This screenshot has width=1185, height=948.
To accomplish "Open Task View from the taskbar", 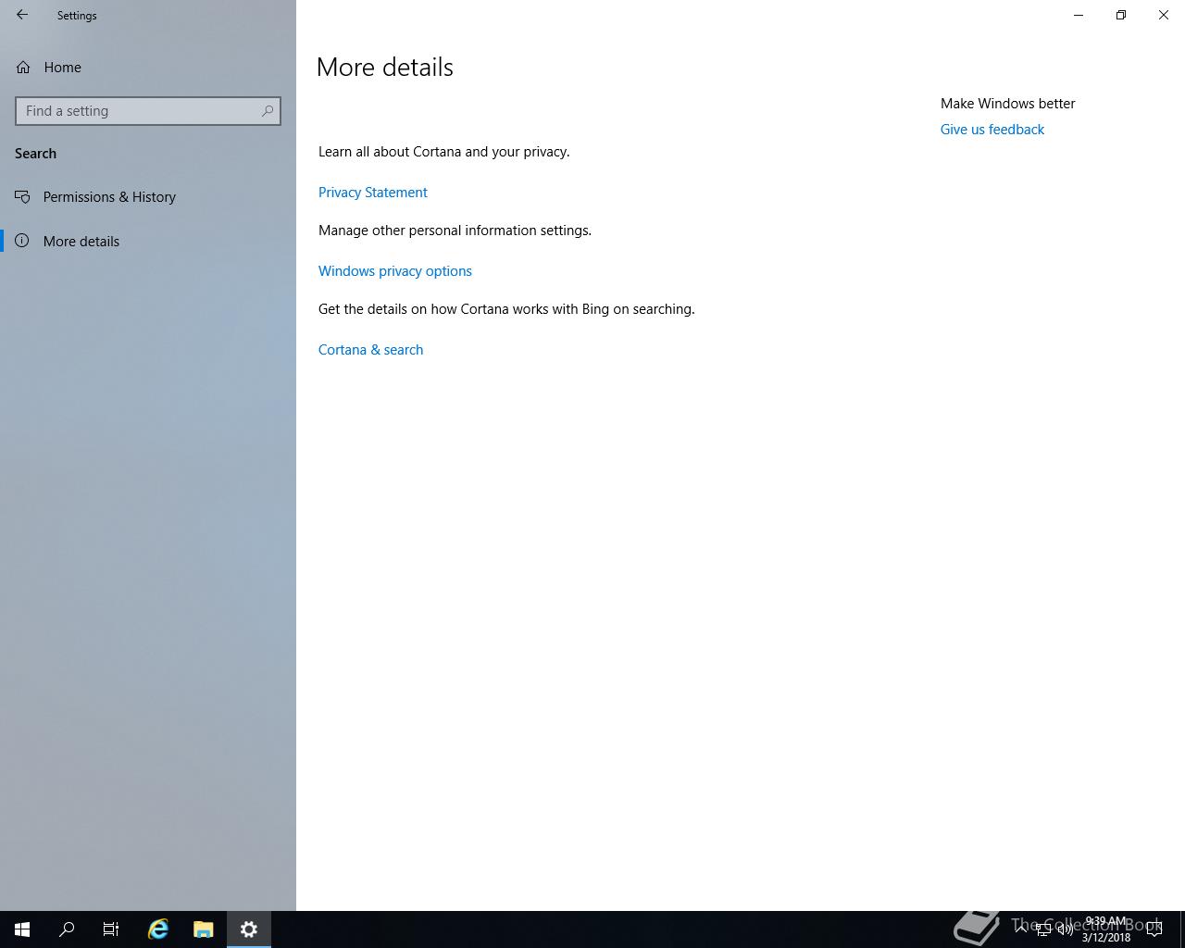I will pos(111,929).
